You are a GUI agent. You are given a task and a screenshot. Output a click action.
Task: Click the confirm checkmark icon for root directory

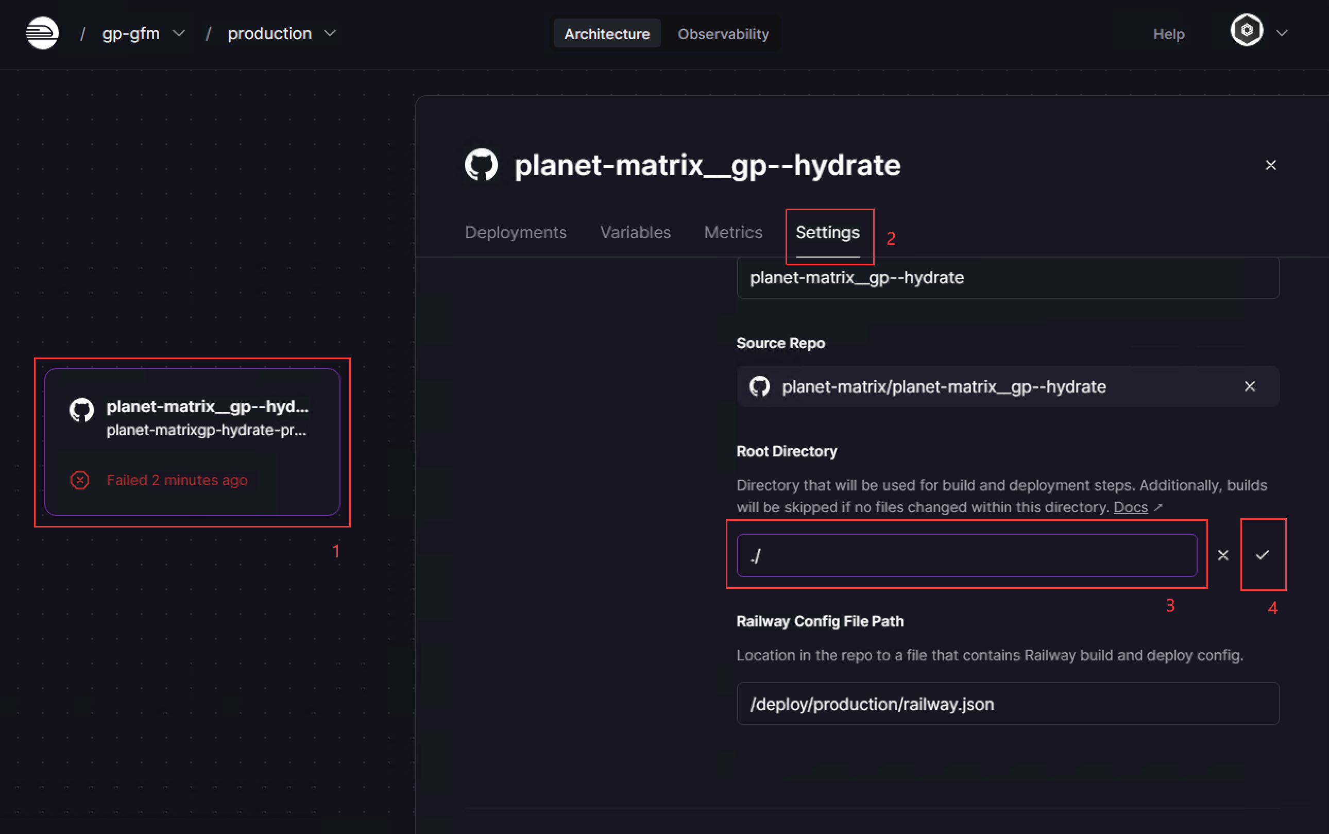coord(1262,554)
